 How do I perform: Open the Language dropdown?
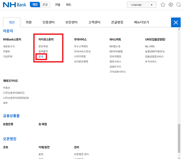point(142,5)
